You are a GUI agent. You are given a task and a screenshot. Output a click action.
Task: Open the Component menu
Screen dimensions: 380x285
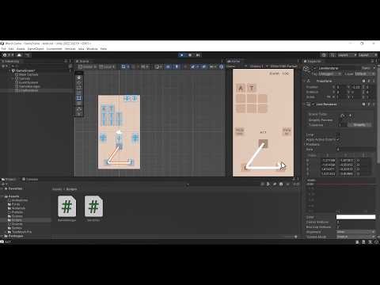pos(54,49)
